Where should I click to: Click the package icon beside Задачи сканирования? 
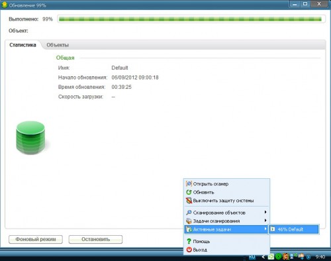pos(189,221)
